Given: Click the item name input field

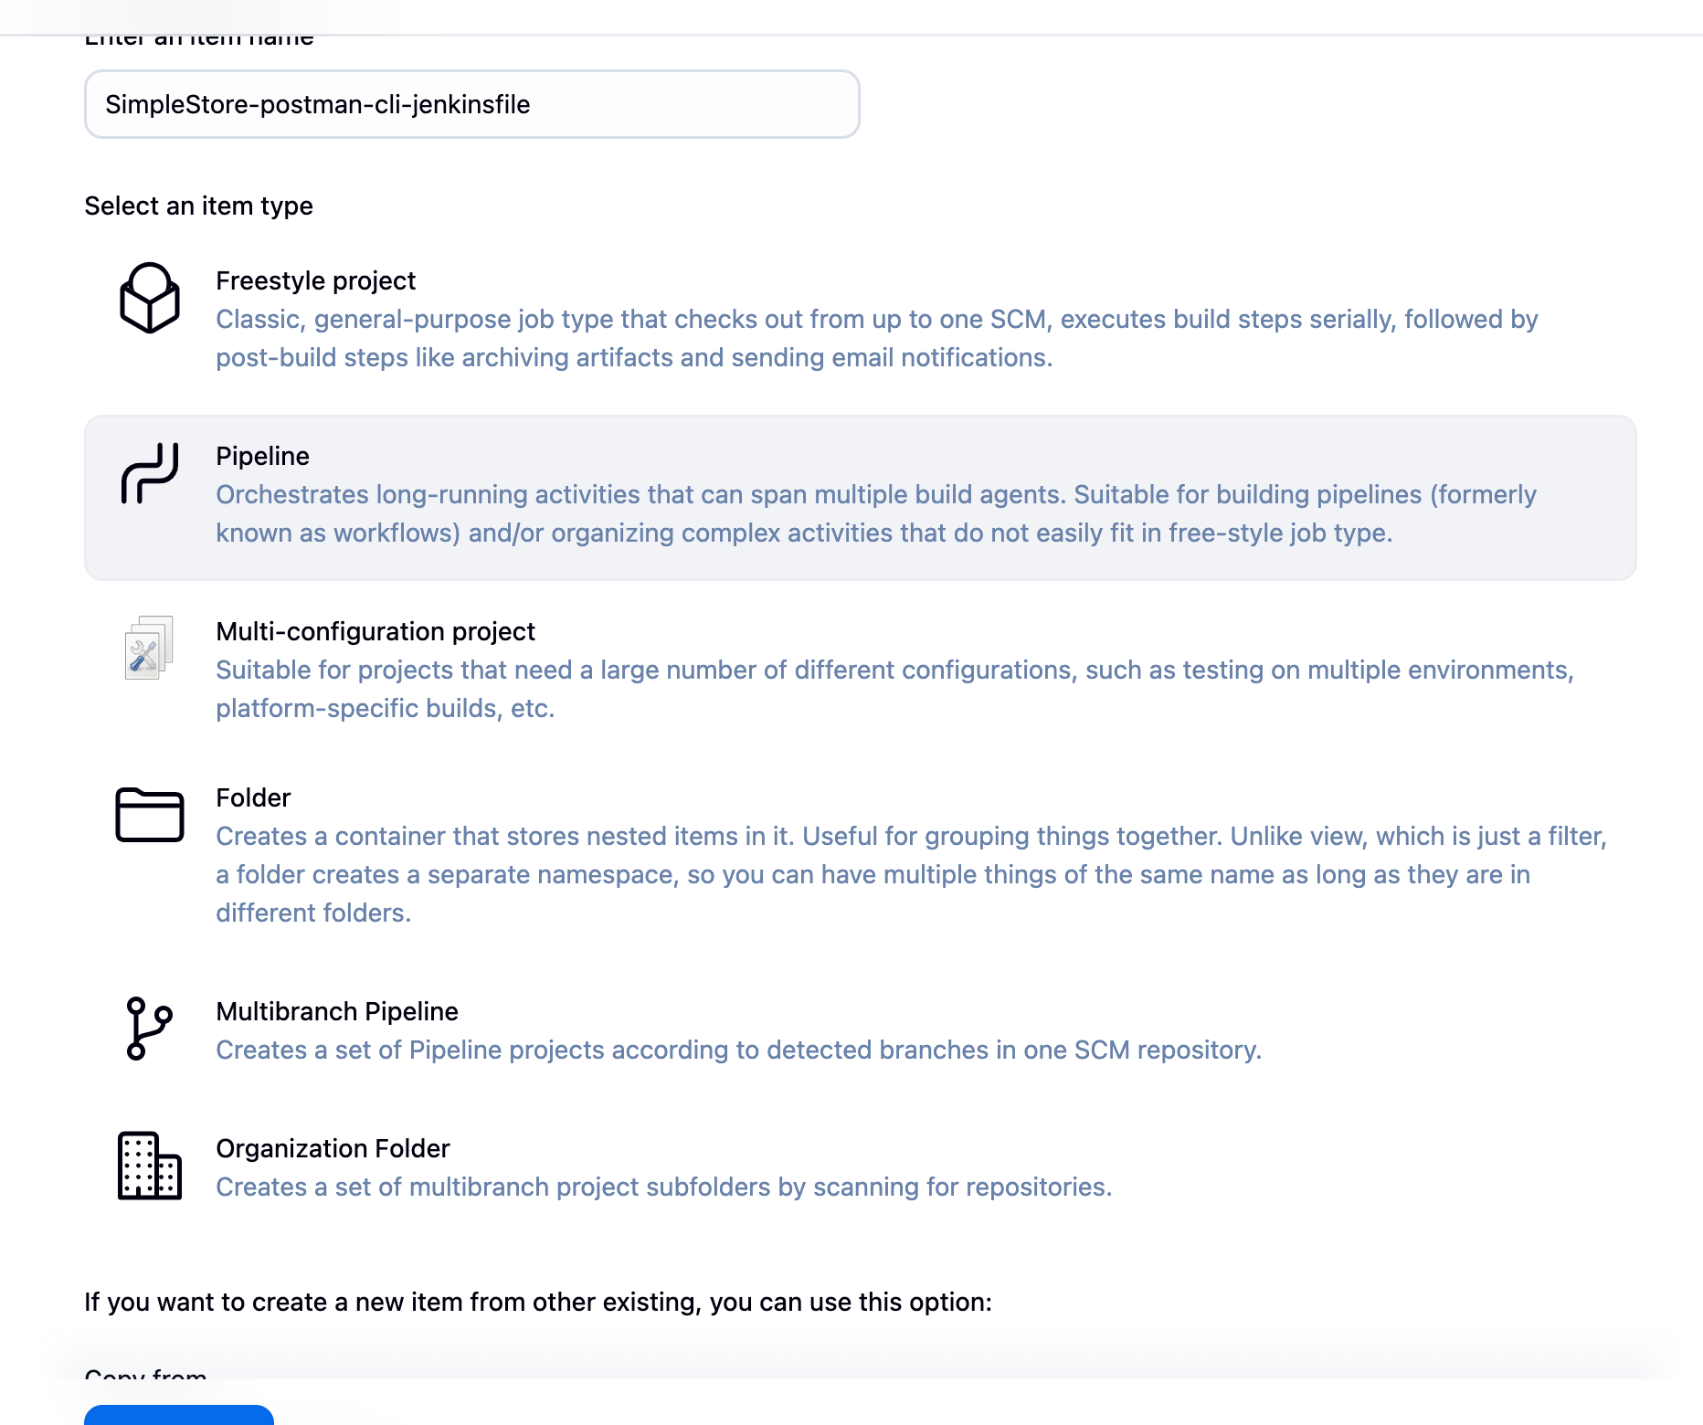Looking at the screenshot, I should (x=472, y=104).
